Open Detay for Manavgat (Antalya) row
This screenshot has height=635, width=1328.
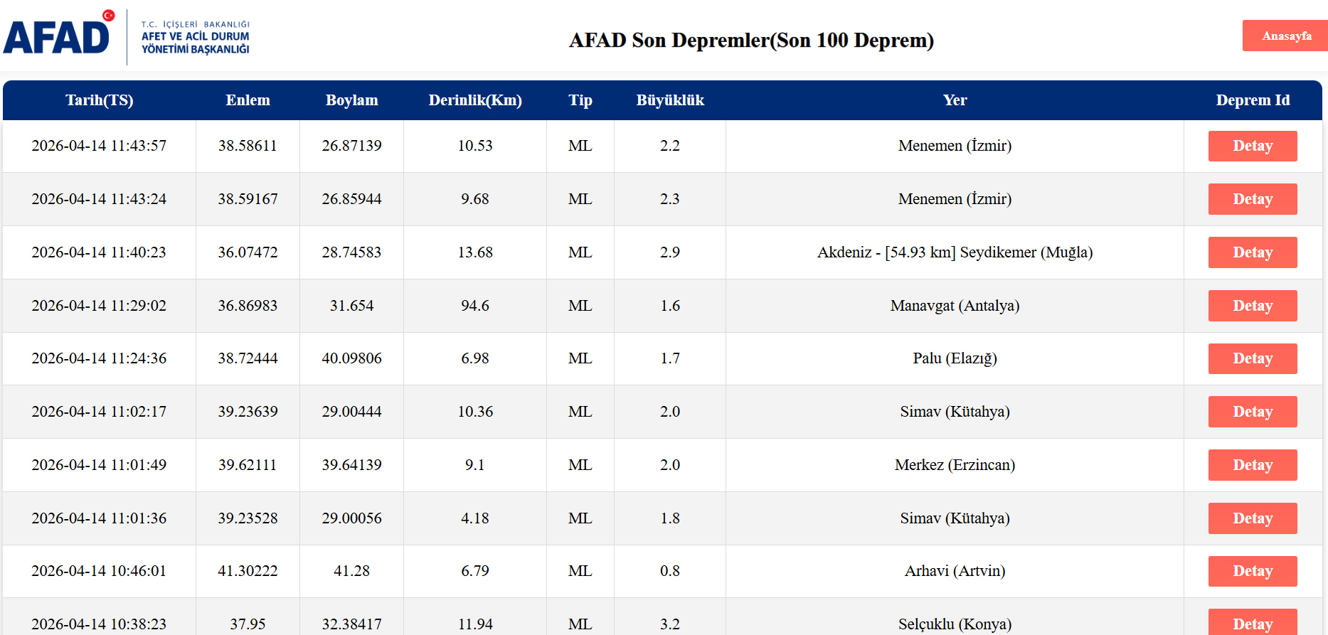tap(1252, 306)
